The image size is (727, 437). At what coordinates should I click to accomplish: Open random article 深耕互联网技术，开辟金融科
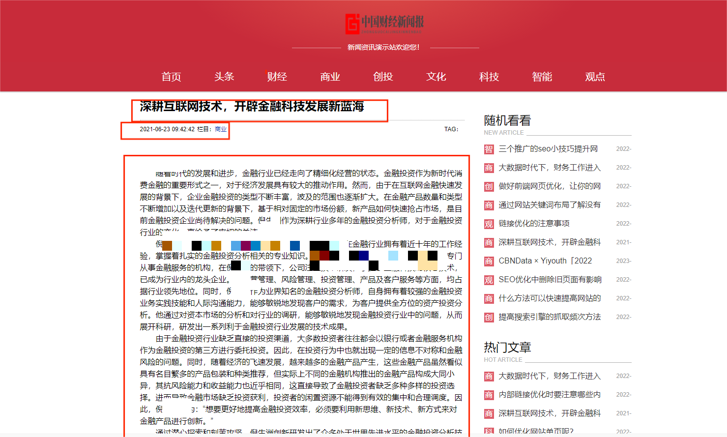click(550, 242)
